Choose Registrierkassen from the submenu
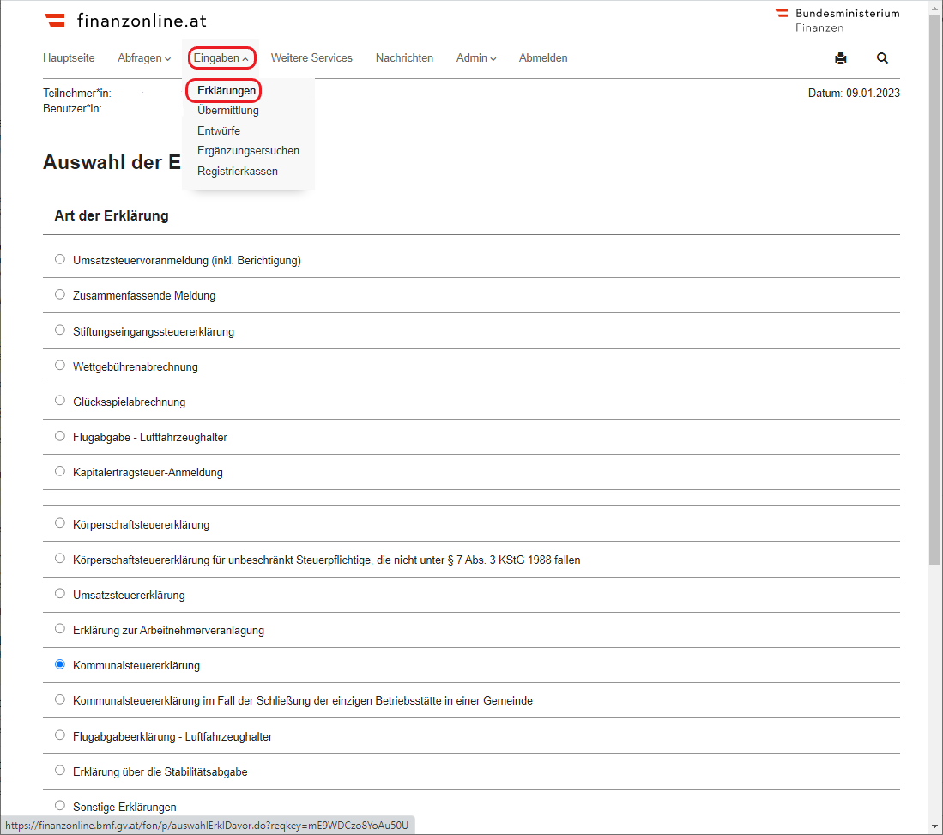 pyautogui.click(x=238, y=171)
